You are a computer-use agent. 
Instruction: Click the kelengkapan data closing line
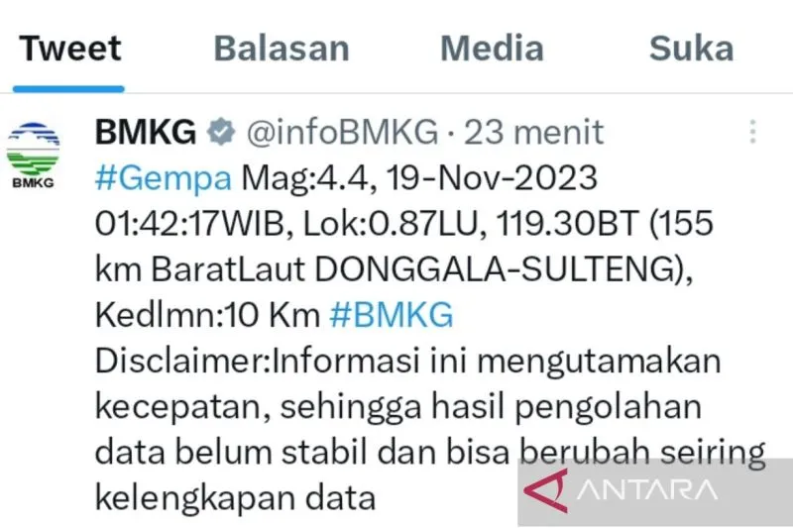pos(235,497)
